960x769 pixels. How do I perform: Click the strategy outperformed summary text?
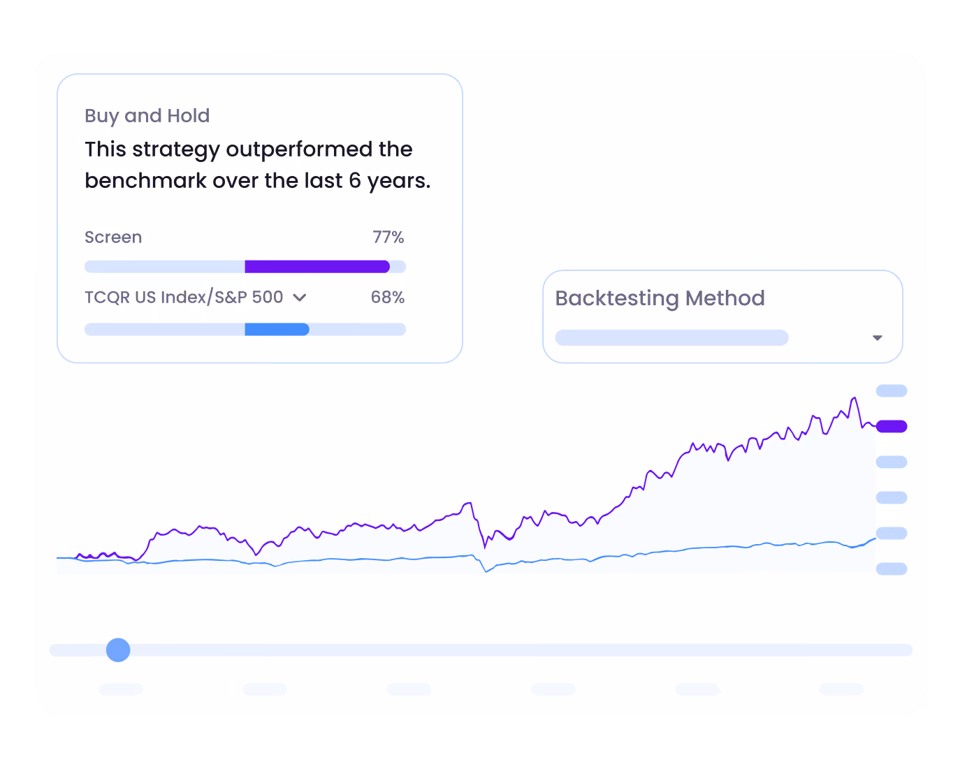click(x=257, y=165)
